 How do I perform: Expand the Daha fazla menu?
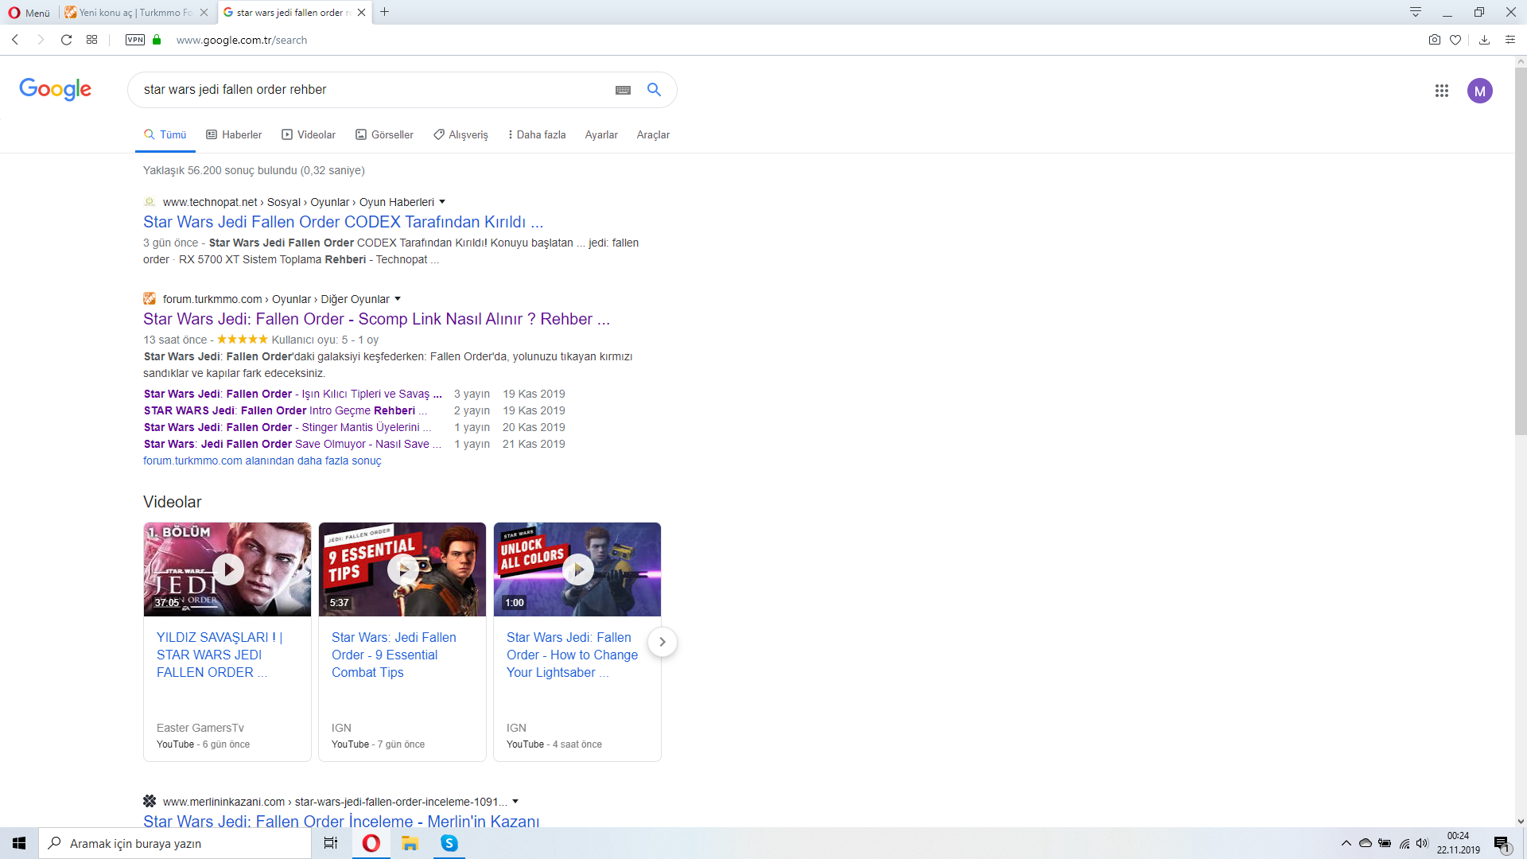click(x=537, y=135)
